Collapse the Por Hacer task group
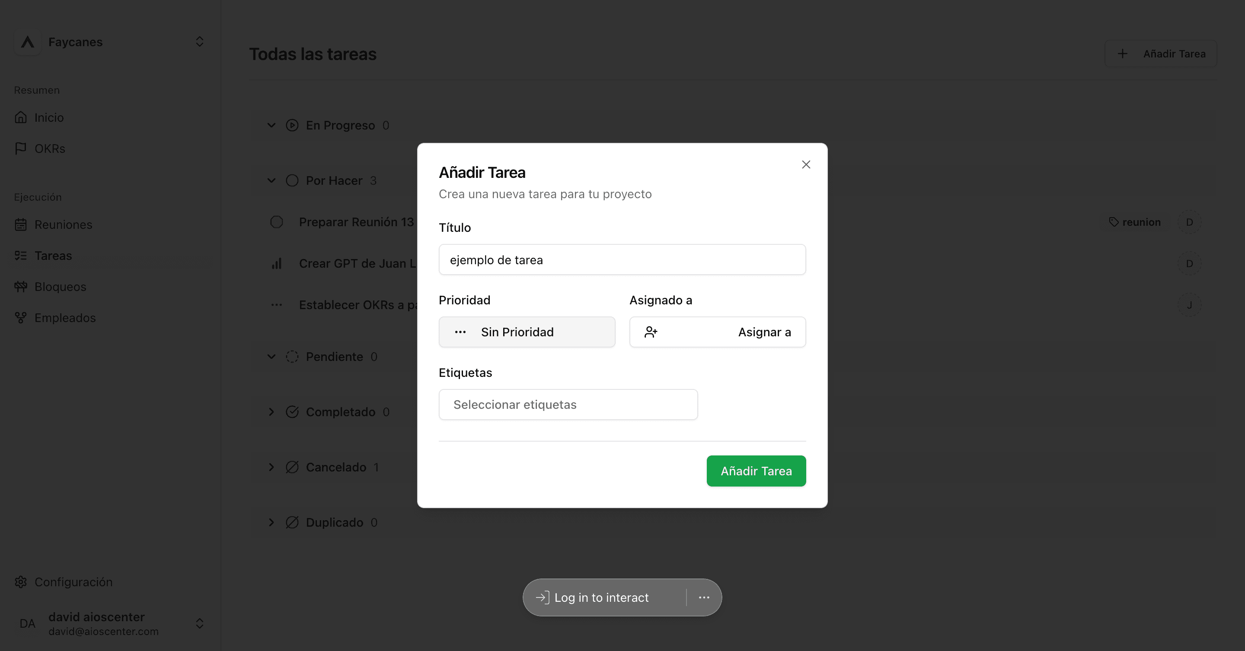Image resolution: width=1245 pixels, height=651 pixels. 271,180
